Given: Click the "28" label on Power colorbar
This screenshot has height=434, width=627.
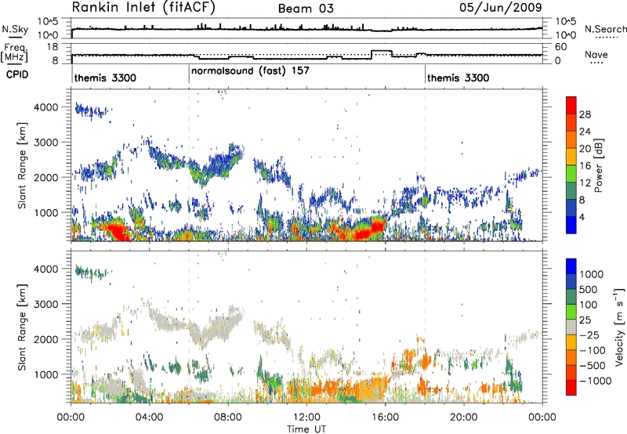Looking at the screenshot, I should coord(585,114).
